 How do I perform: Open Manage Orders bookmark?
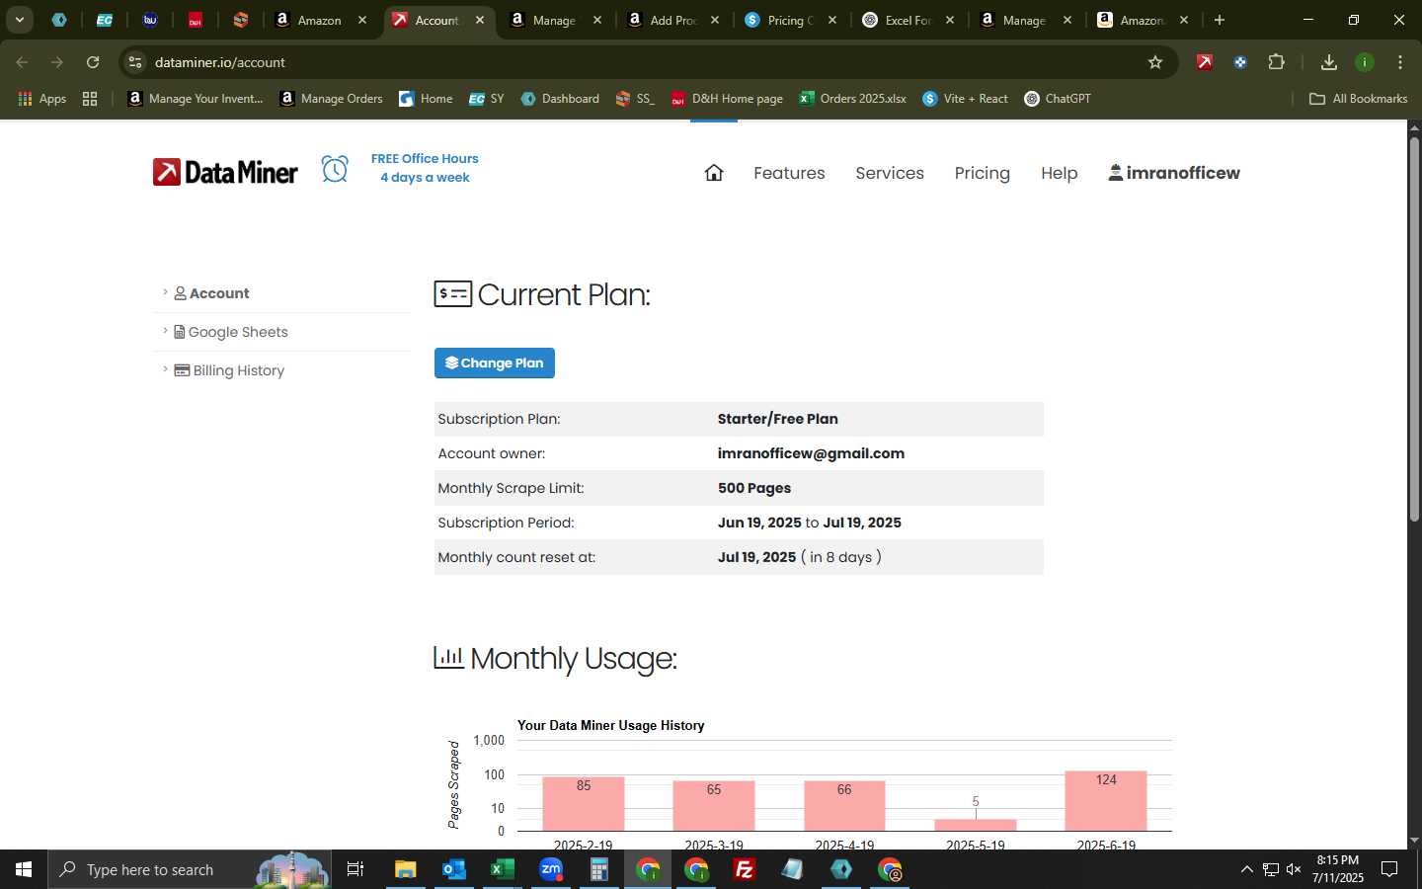[x=332, y=99]
